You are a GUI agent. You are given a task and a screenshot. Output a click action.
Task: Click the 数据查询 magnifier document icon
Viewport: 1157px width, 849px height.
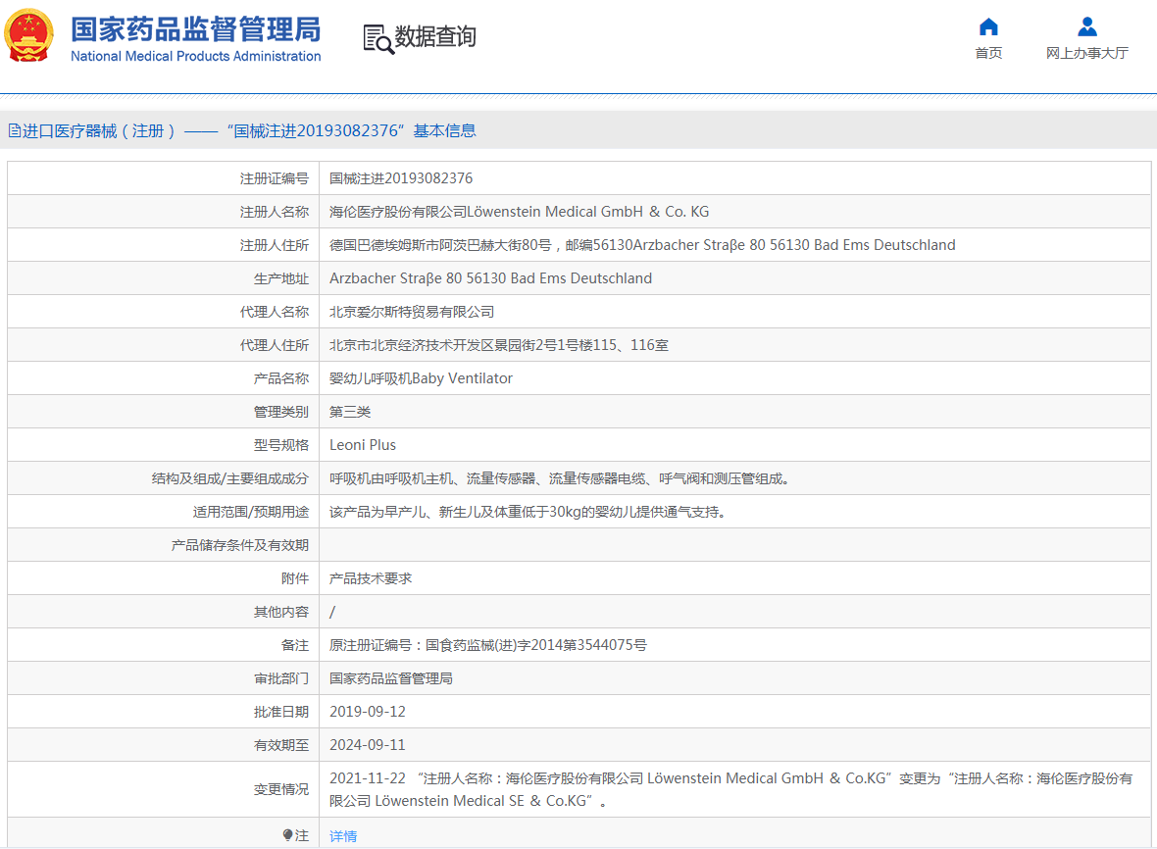tap(377, 38)
